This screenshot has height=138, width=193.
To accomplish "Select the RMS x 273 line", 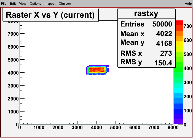I will point(146,53).
